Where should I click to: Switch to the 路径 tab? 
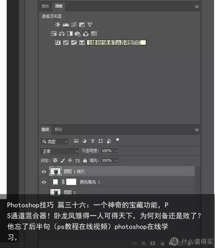pos(58,129)
